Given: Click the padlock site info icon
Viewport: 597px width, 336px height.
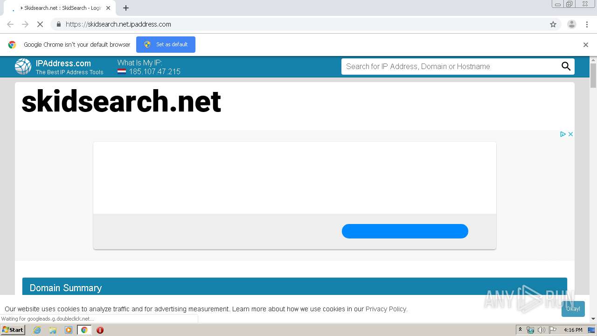Looking at the screenshot, I should pos(58,24).
